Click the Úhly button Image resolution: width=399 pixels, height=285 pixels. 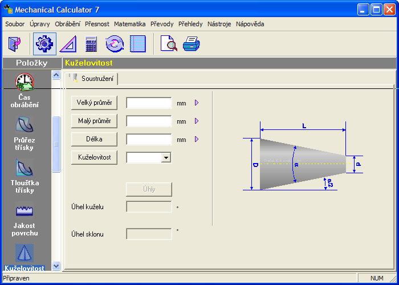pos(149,189)
